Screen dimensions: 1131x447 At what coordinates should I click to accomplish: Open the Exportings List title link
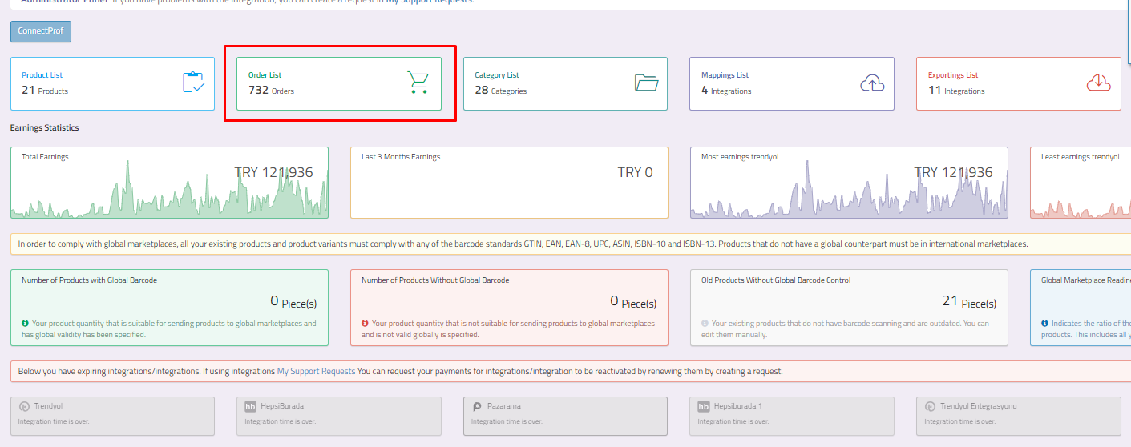point(953,75)
